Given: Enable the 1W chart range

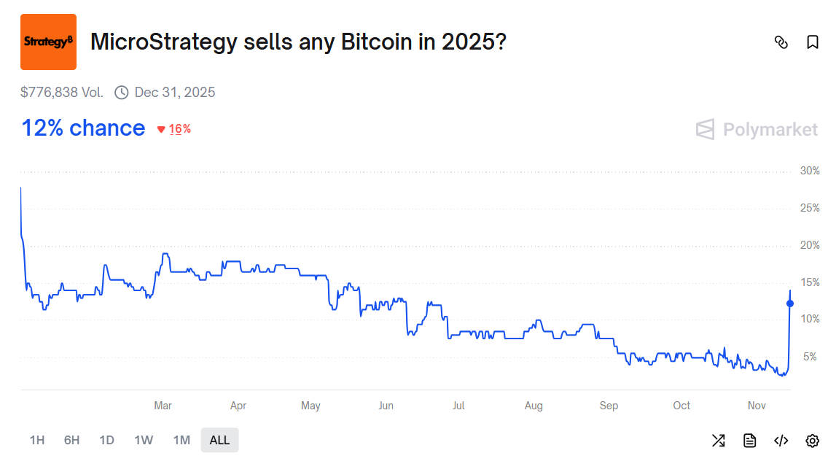Looking at the screenshot, I should click(144, 440).
